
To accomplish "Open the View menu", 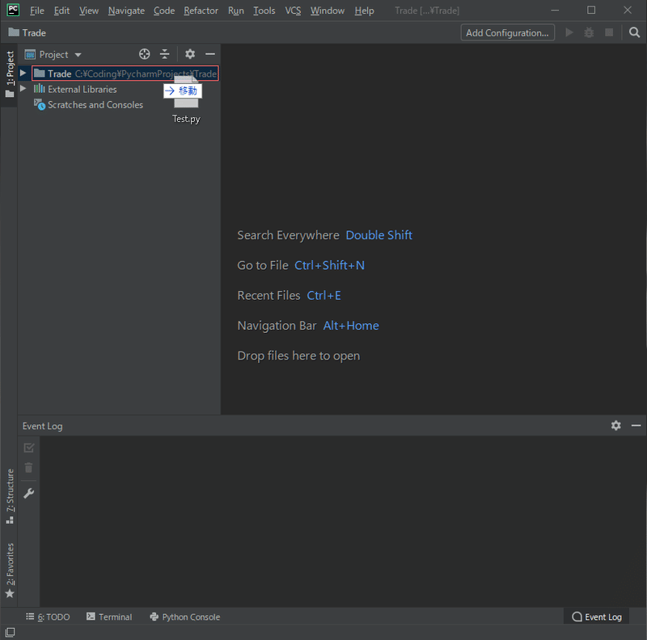I will (89, 11).
